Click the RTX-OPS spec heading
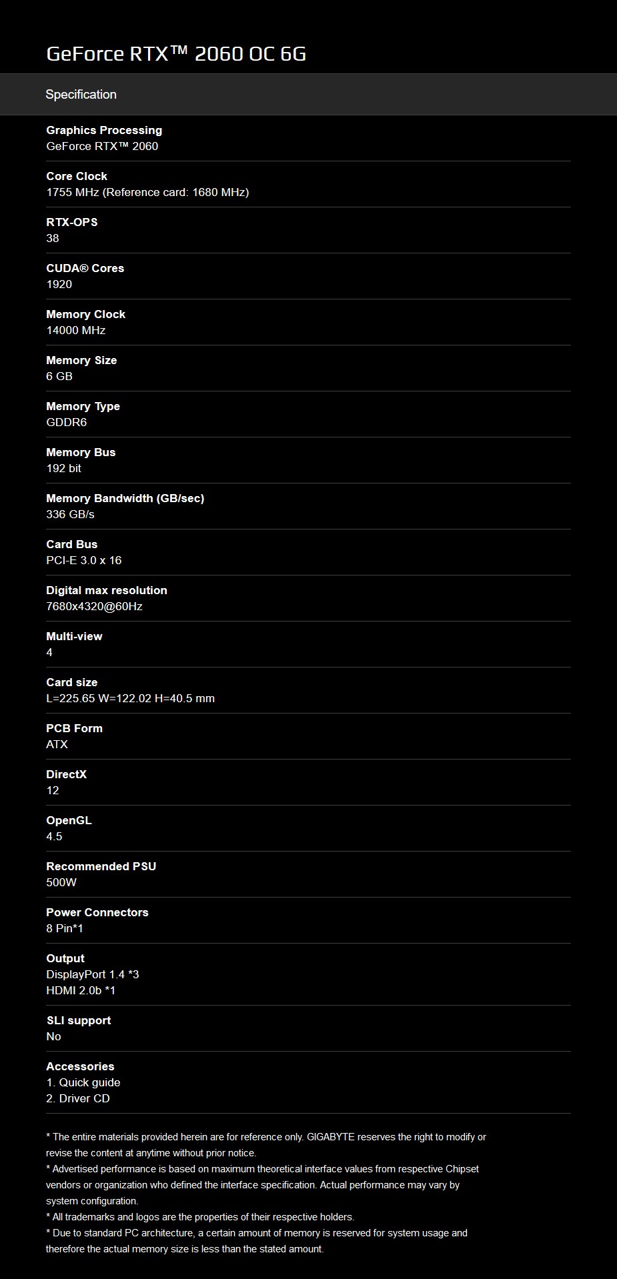The height and width of the screenshot is (1279, 617). click(71, 222)
